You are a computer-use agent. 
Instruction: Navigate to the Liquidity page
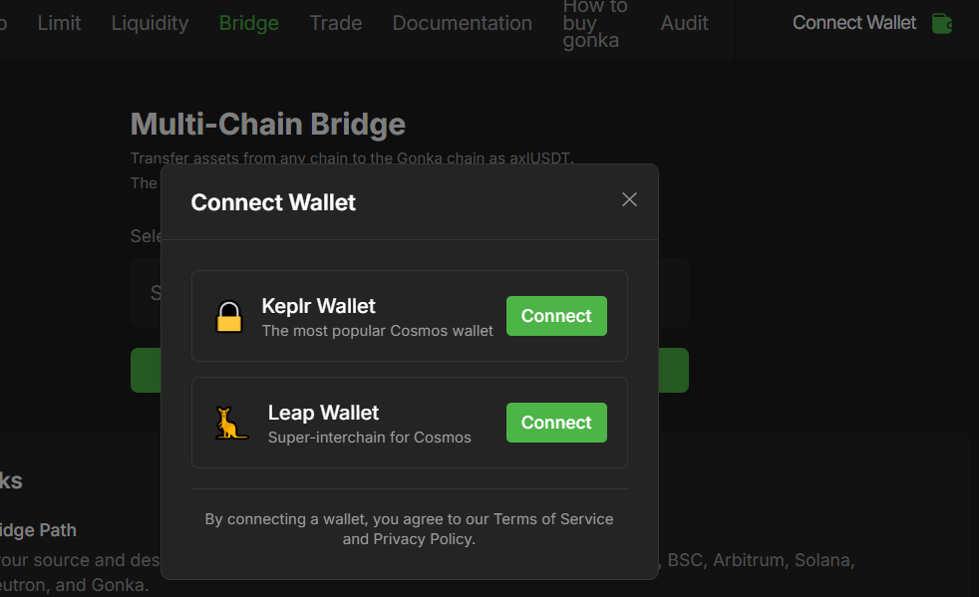coord(150,23)
